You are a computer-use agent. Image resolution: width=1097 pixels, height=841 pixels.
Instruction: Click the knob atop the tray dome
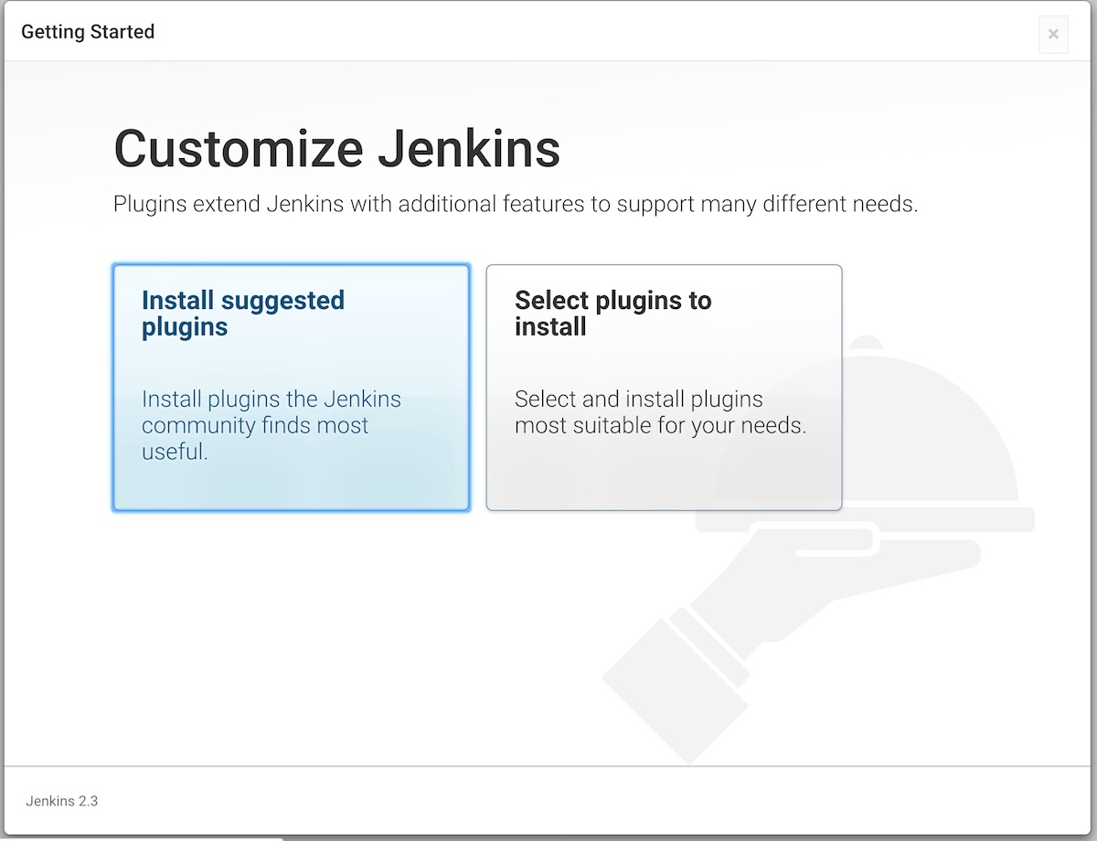(864, 345)
